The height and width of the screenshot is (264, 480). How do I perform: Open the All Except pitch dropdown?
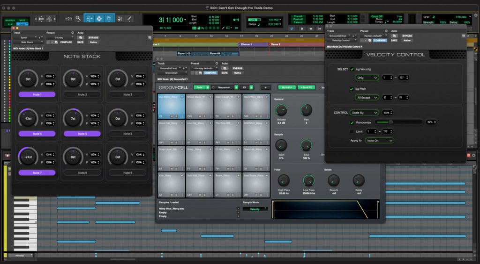(x=367, y=98)
